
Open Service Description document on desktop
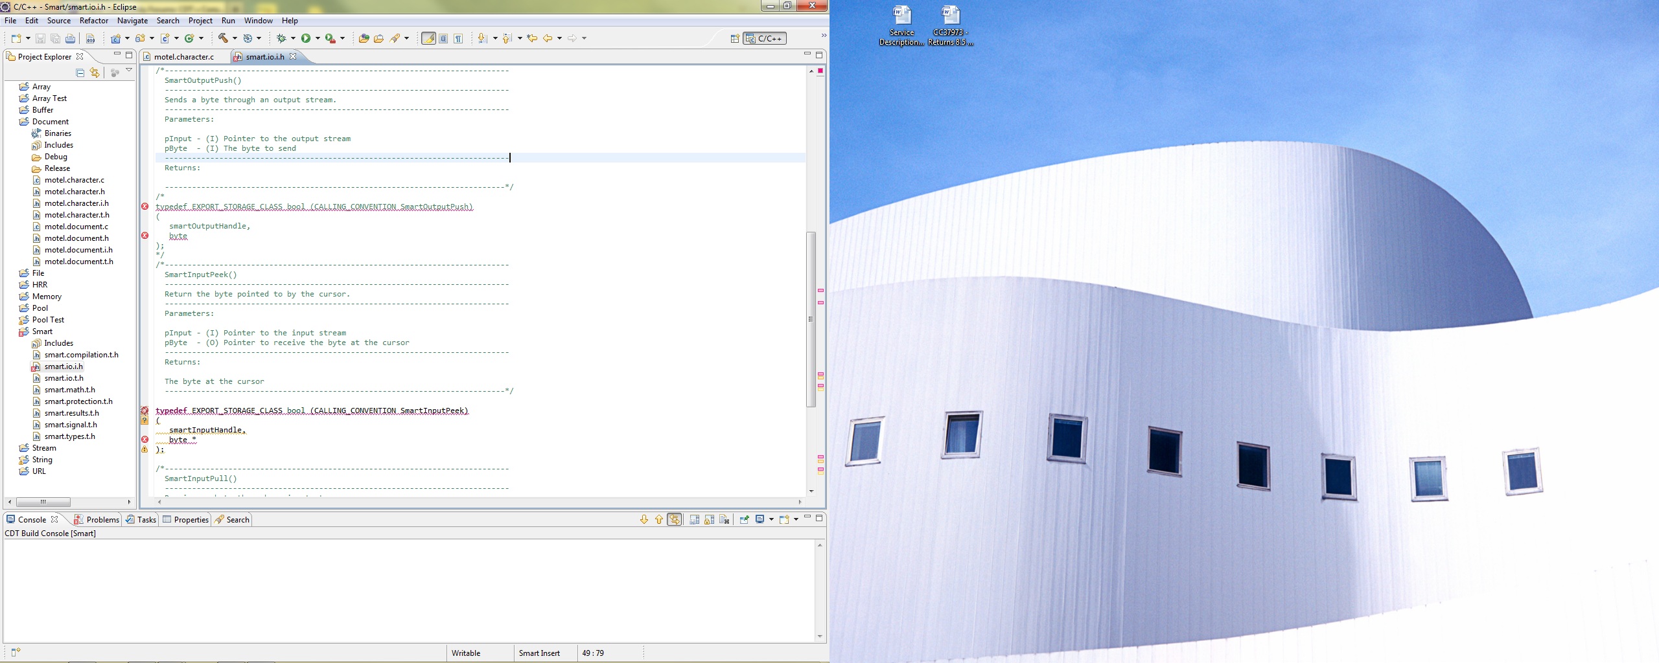click(901, 25)
